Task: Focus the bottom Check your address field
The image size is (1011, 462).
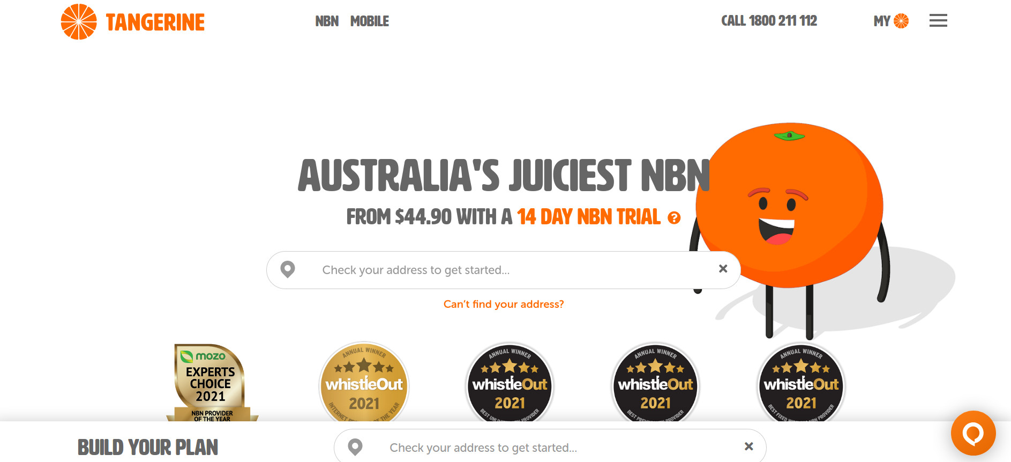Action: (550, 447)
